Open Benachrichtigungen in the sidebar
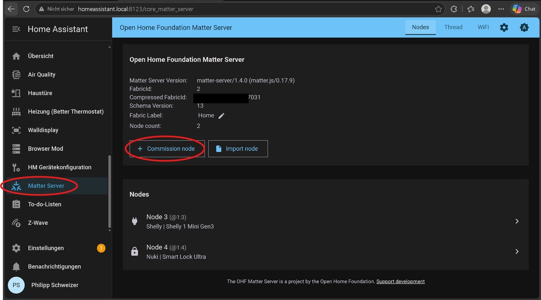 coord(57,267)
